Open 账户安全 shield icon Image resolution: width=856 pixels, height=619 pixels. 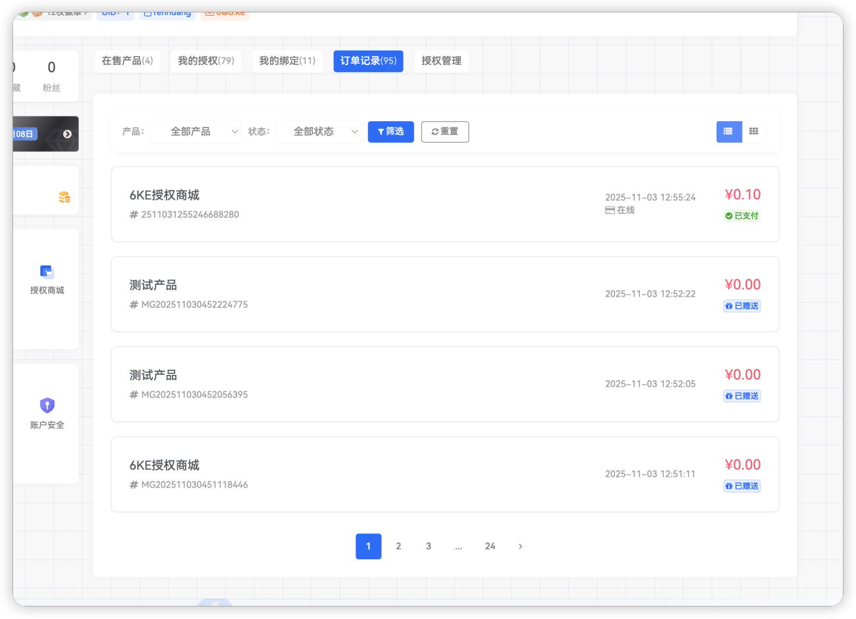point(47,405)
